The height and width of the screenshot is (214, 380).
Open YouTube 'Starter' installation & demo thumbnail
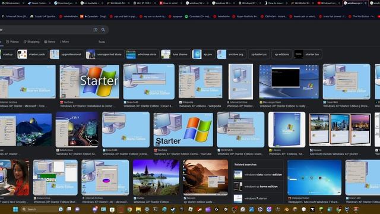[x=90, y=81]
